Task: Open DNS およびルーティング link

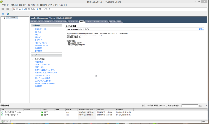Action: (x=42, y=65)
